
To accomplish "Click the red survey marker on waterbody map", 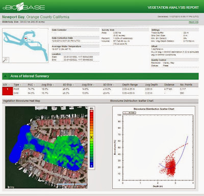I will pos(25,38).
